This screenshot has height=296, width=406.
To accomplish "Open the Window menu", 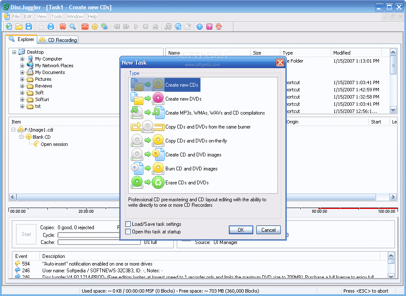I will click(75, 16).
